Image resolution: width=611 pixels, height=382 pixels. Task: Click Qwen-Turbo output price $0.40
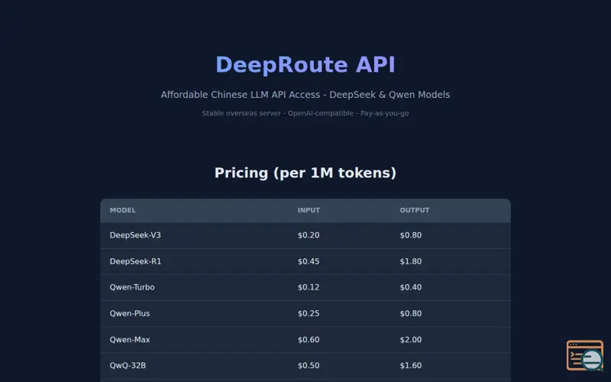[x=411, y=287]
